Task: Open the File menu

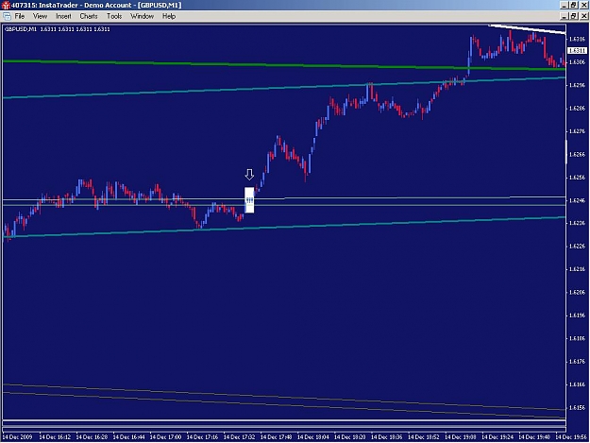Action: [x=20, y=16]
